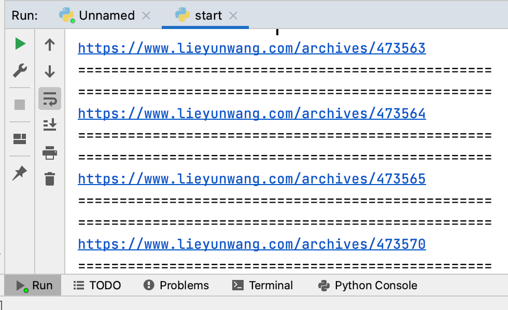The height and width of the screenshot is (310, 508).
Task: Open run configuration wrench settings
Action: tap(20, 71)
